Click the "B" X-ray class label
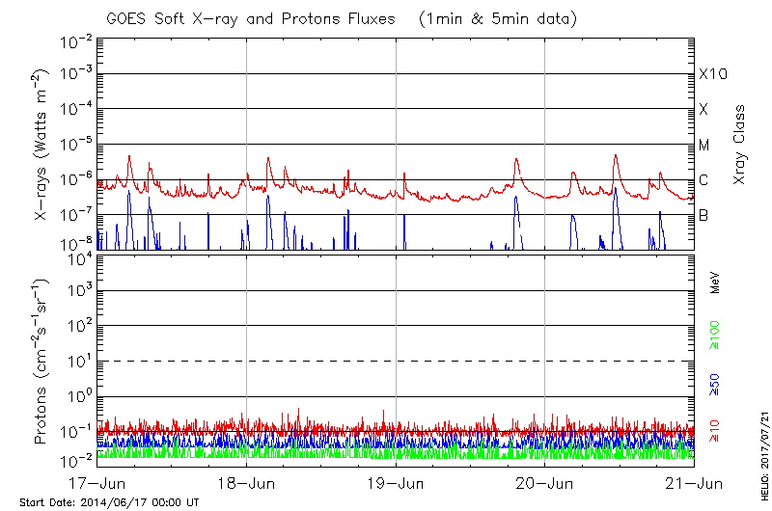772x511 pixels. pyautogui.click(x=703, y=215)
